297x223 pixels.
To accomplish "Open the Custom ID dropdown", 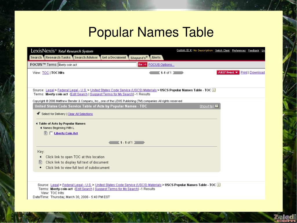I will coord(184,50).
